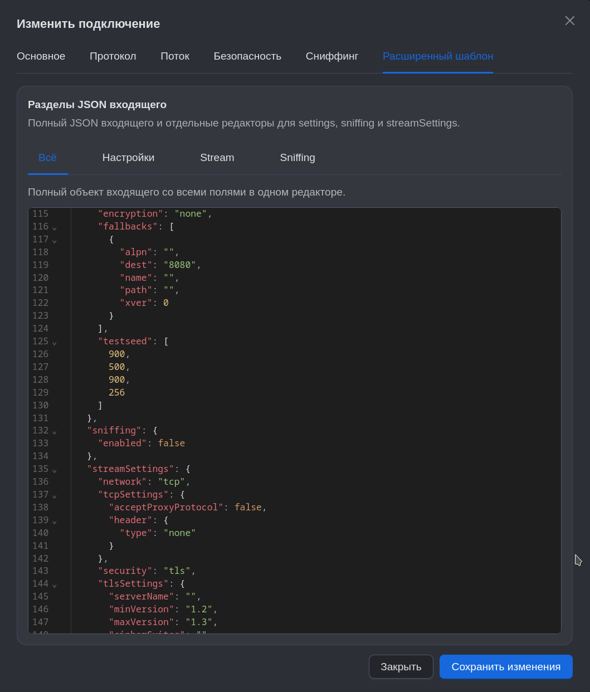The height and width of the screenshot is (692, 590).
Task: Click the Закрыть button
Action: tap(401, 667)
